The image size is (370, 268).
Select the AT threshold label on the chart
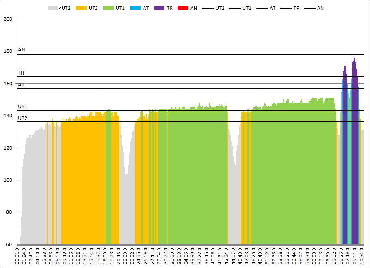coord(21,84)
